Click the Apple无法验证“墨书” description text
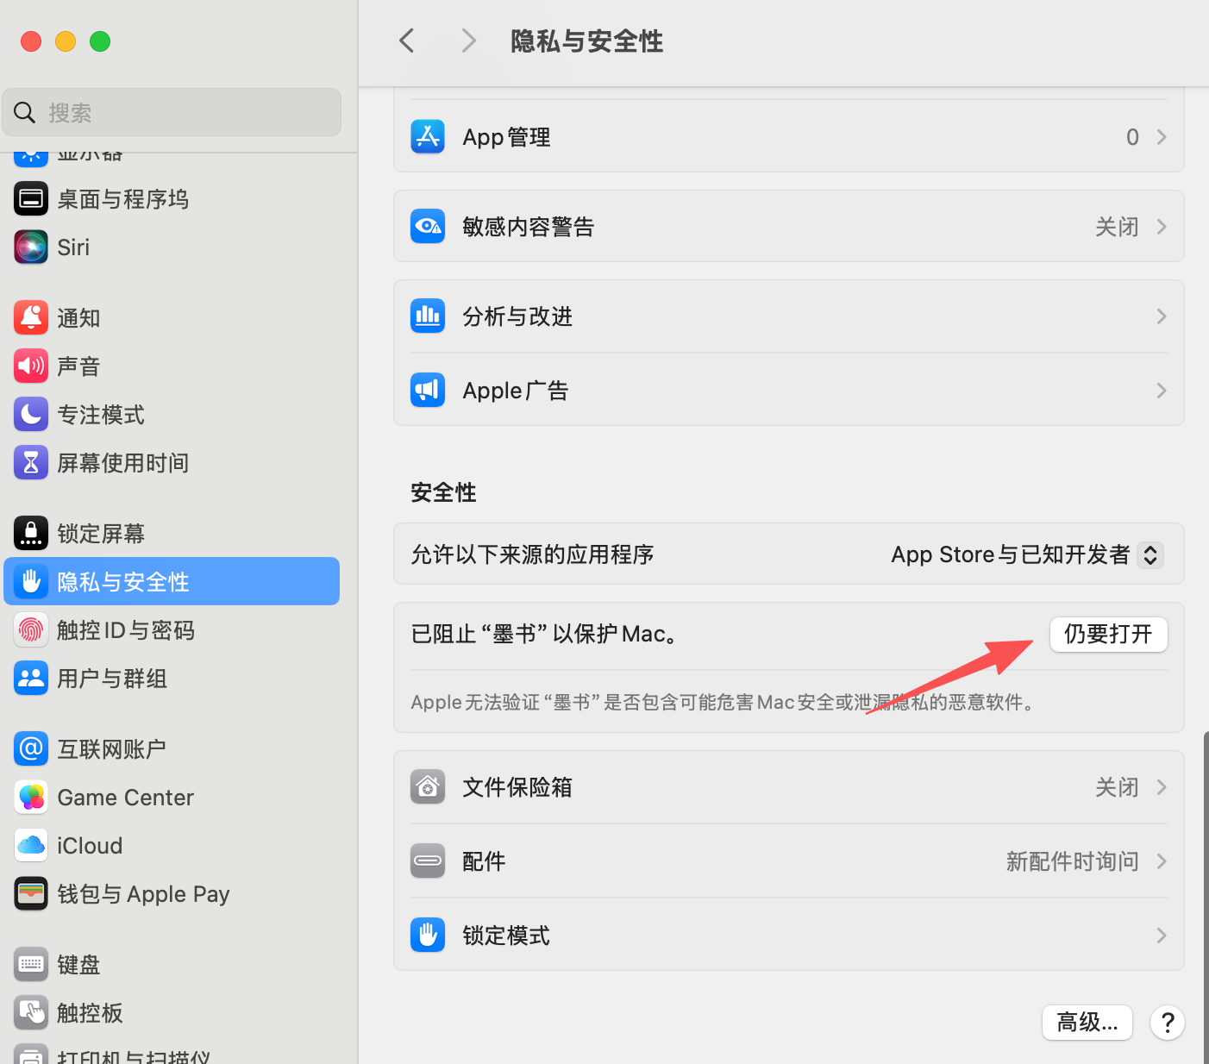This screenshot has height=1064, width=1209. [723, 703]
